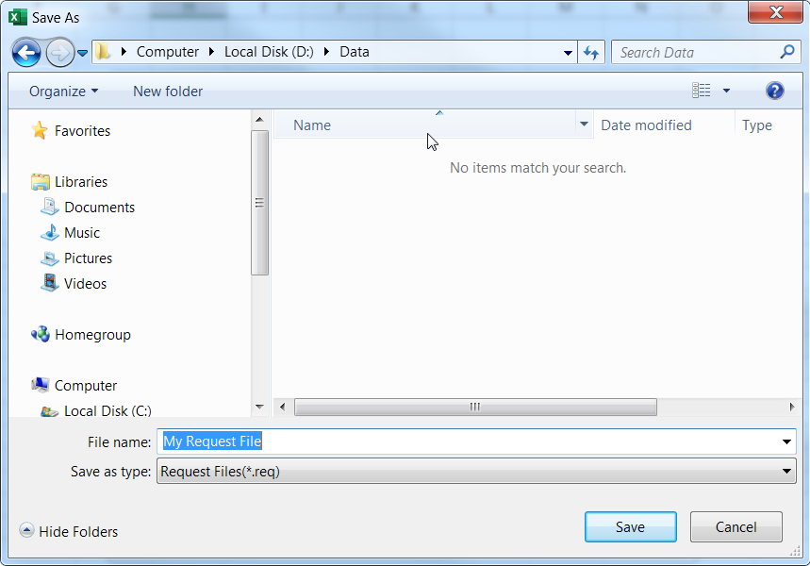Open the Organize dropdown menu

[63, 92]
